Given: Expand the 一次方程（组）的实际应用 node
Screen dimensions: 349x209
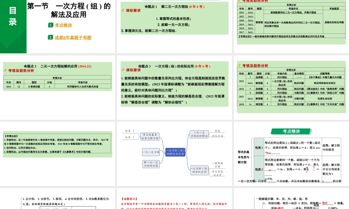Looking at the screenshot, I should (x=199, y=170).
